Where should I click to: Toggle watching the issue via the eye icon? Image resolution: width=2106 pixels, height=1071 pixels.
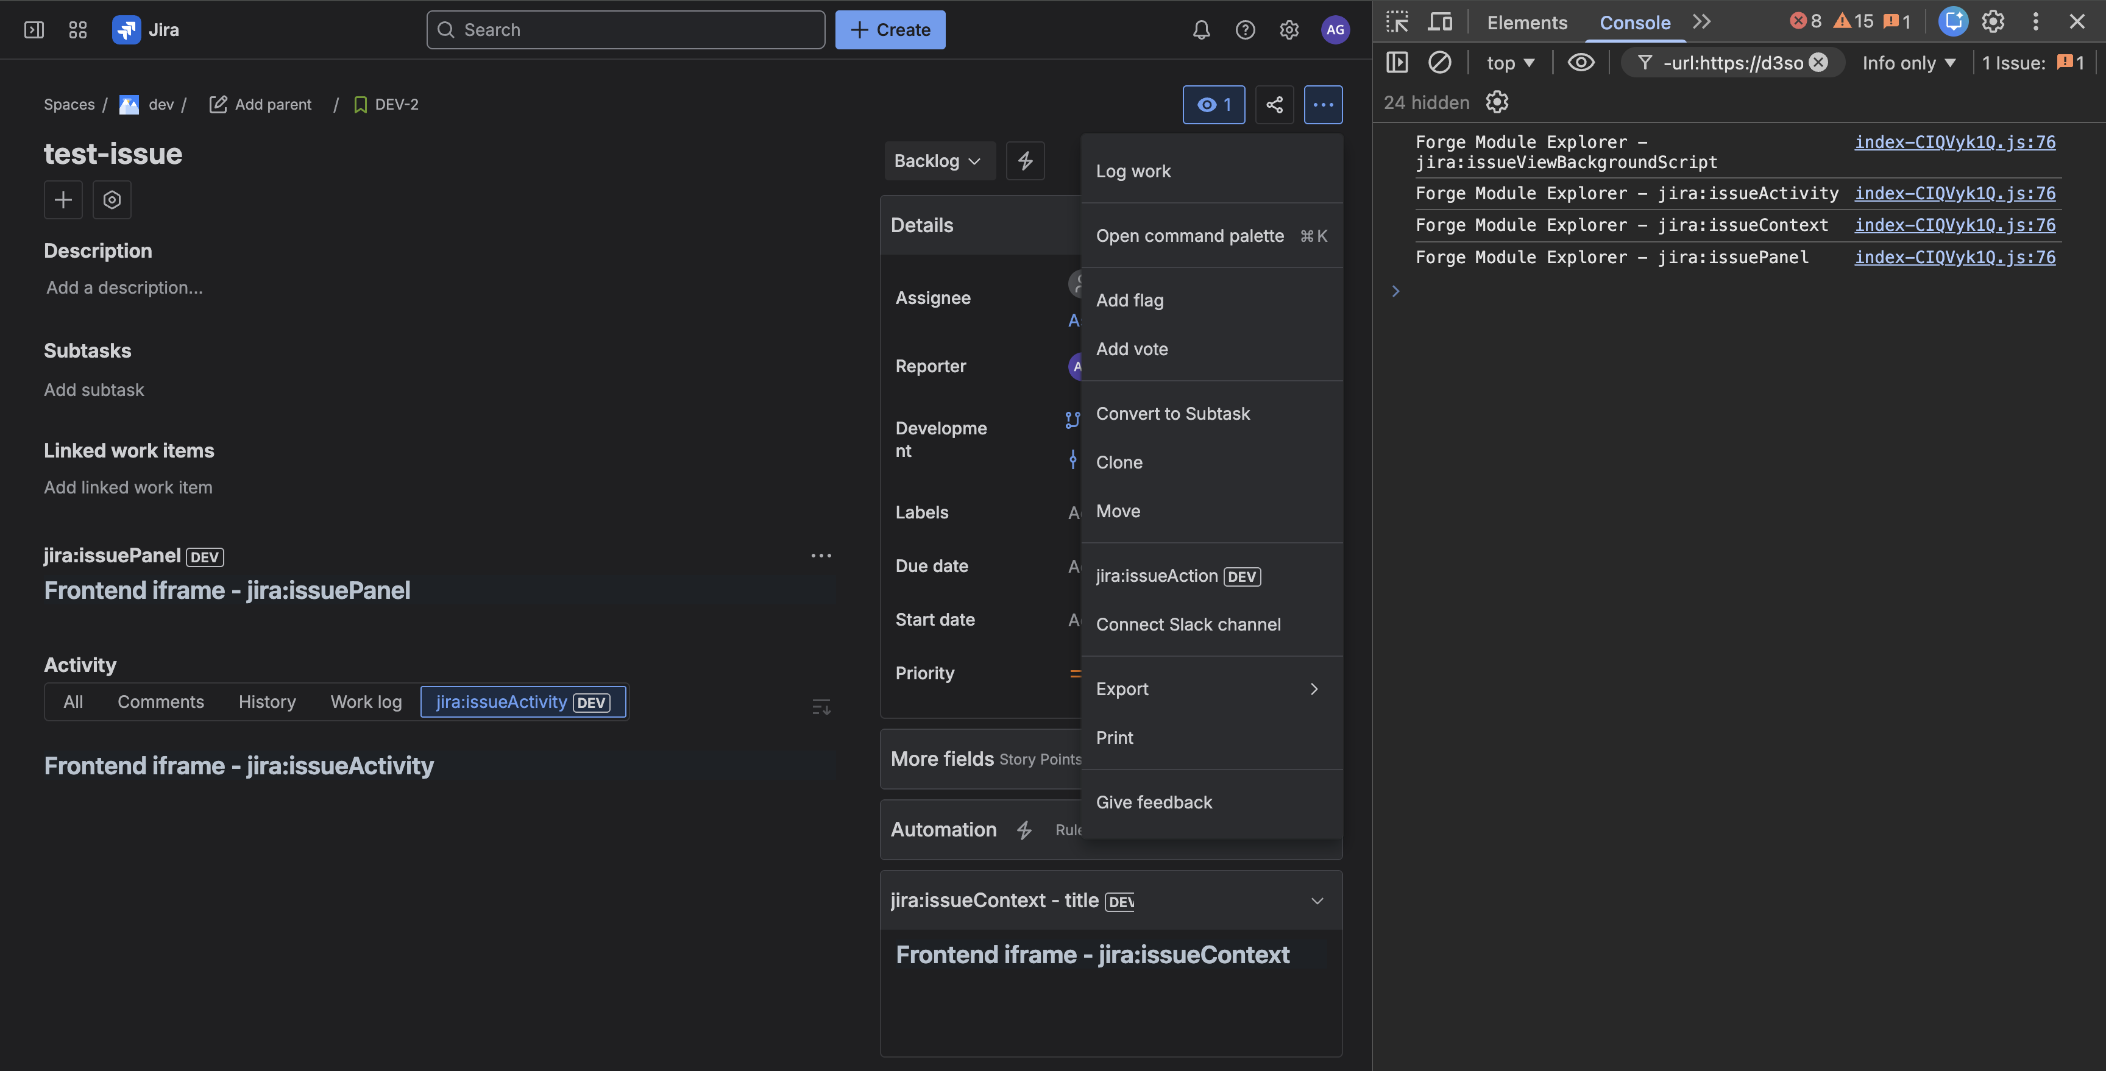click(x=1213, y=105)
